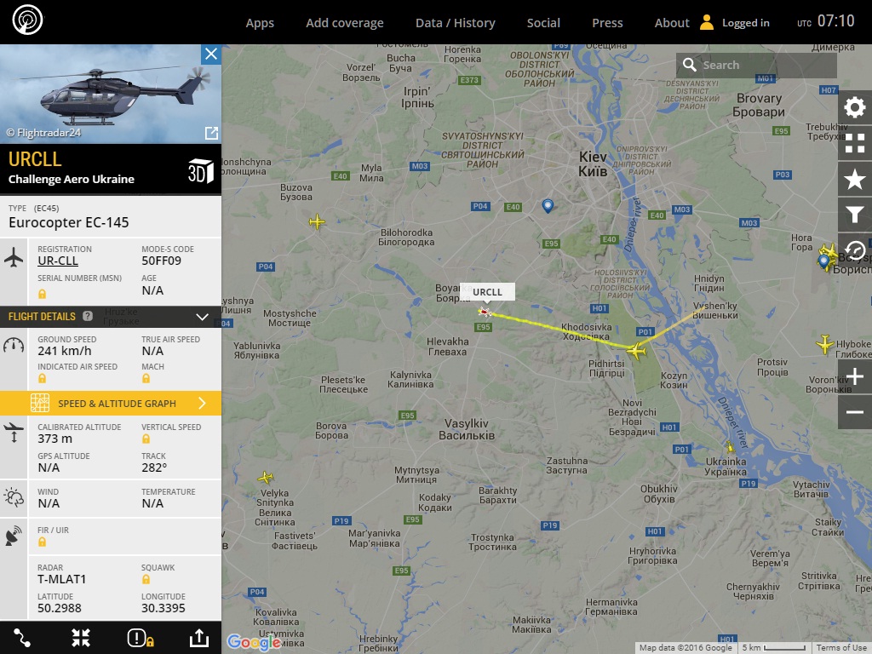Open the playback history clock icon
872x654 pixels.
coord(855,250)
